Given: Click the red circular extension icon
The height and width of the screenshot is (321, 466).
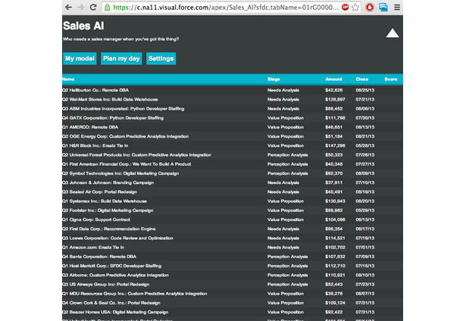Looking at the screenshot, I should tap(370, 7).
